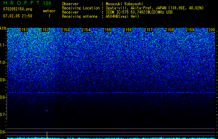Select the filename 0702052150.png
This screenshot has width=218, height=139.
coord(18,9)
